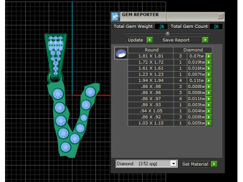Click the green arrow beside Update
Screen dimensions: 243x182
pos(150,40)
